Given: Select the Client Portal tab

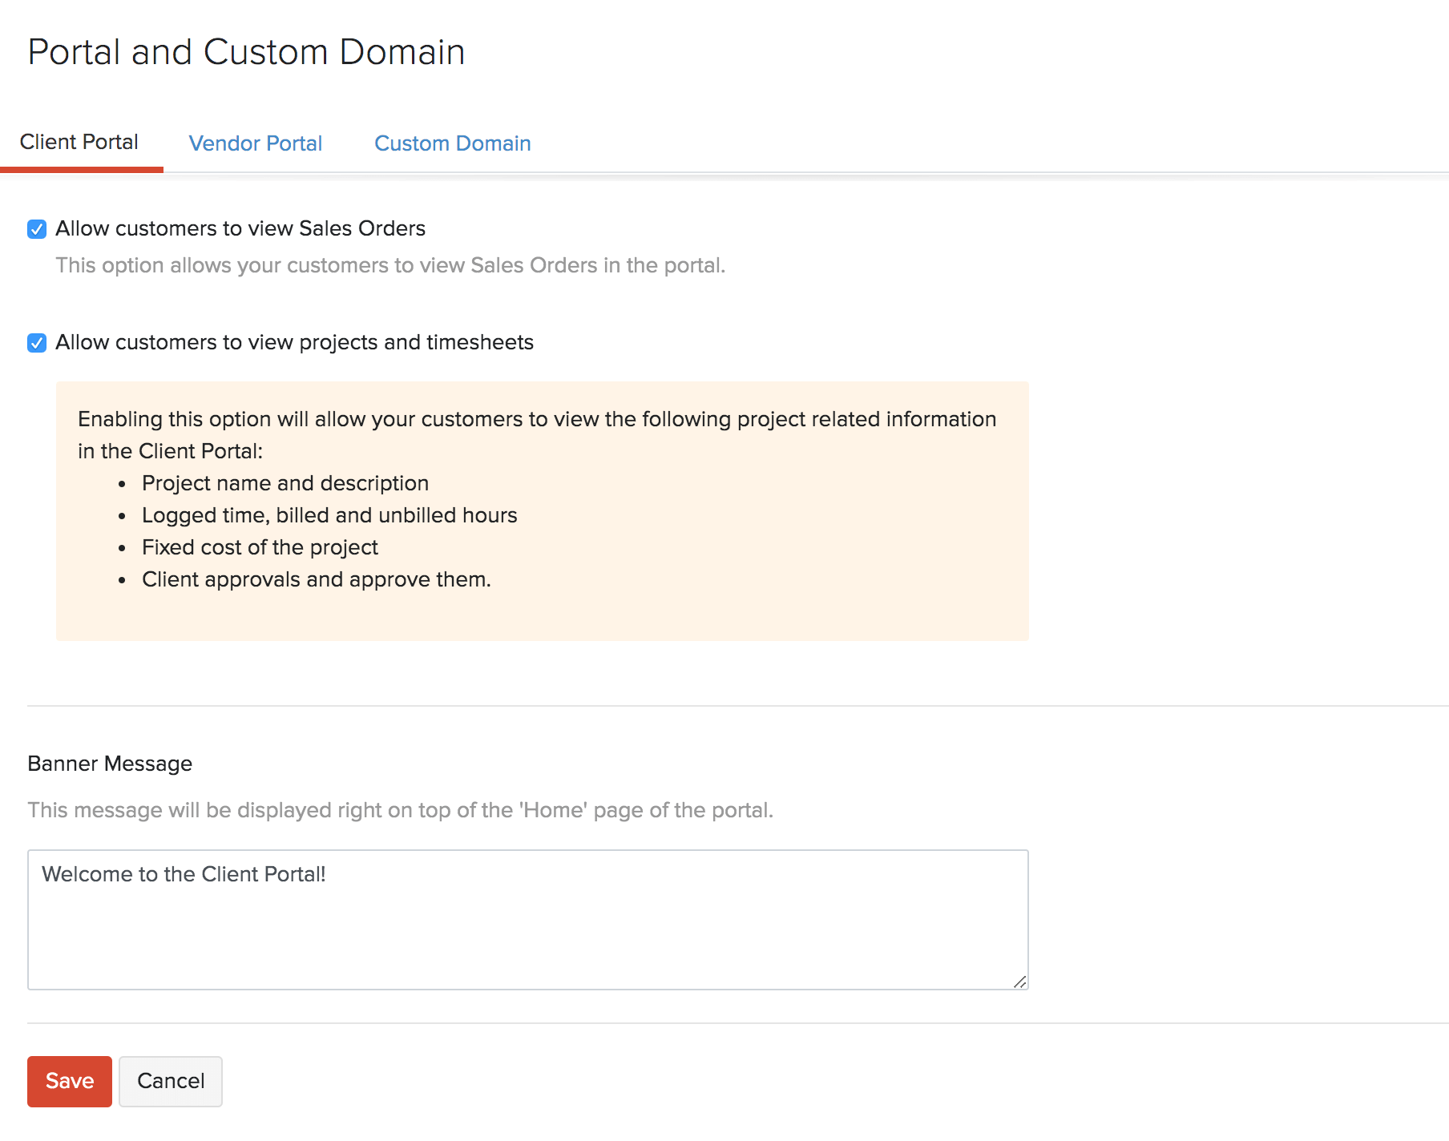Looking at the screenshot, I should coord(79,143).
